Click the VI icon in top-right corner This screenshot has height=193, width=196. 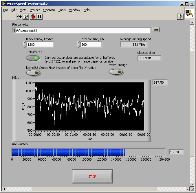pos(189,14)
